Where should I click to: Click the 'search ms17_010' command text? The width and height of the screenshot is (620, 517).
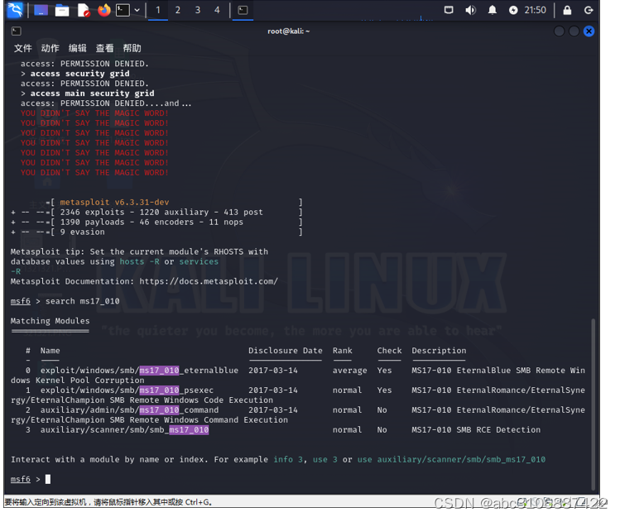pyautogui.click(x=82, y=301)
